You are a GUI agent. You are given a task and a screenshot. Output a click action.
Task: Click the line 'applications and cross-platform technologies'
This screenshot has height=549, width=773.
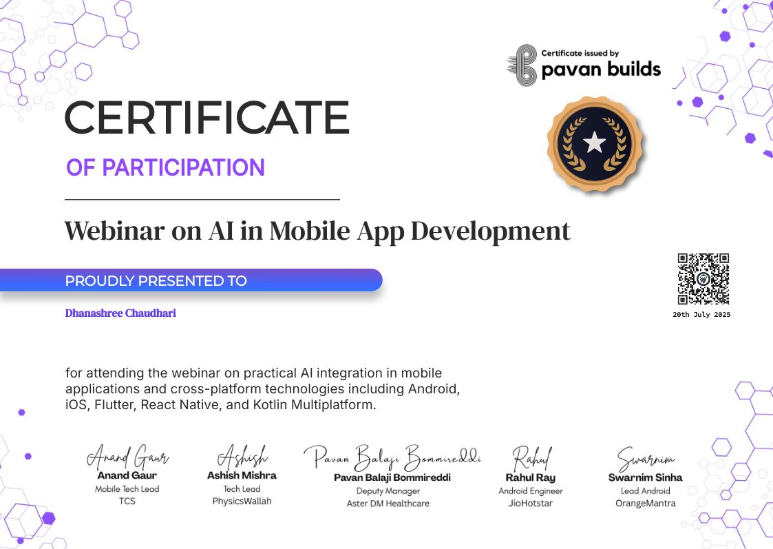[x=262, y=389]
